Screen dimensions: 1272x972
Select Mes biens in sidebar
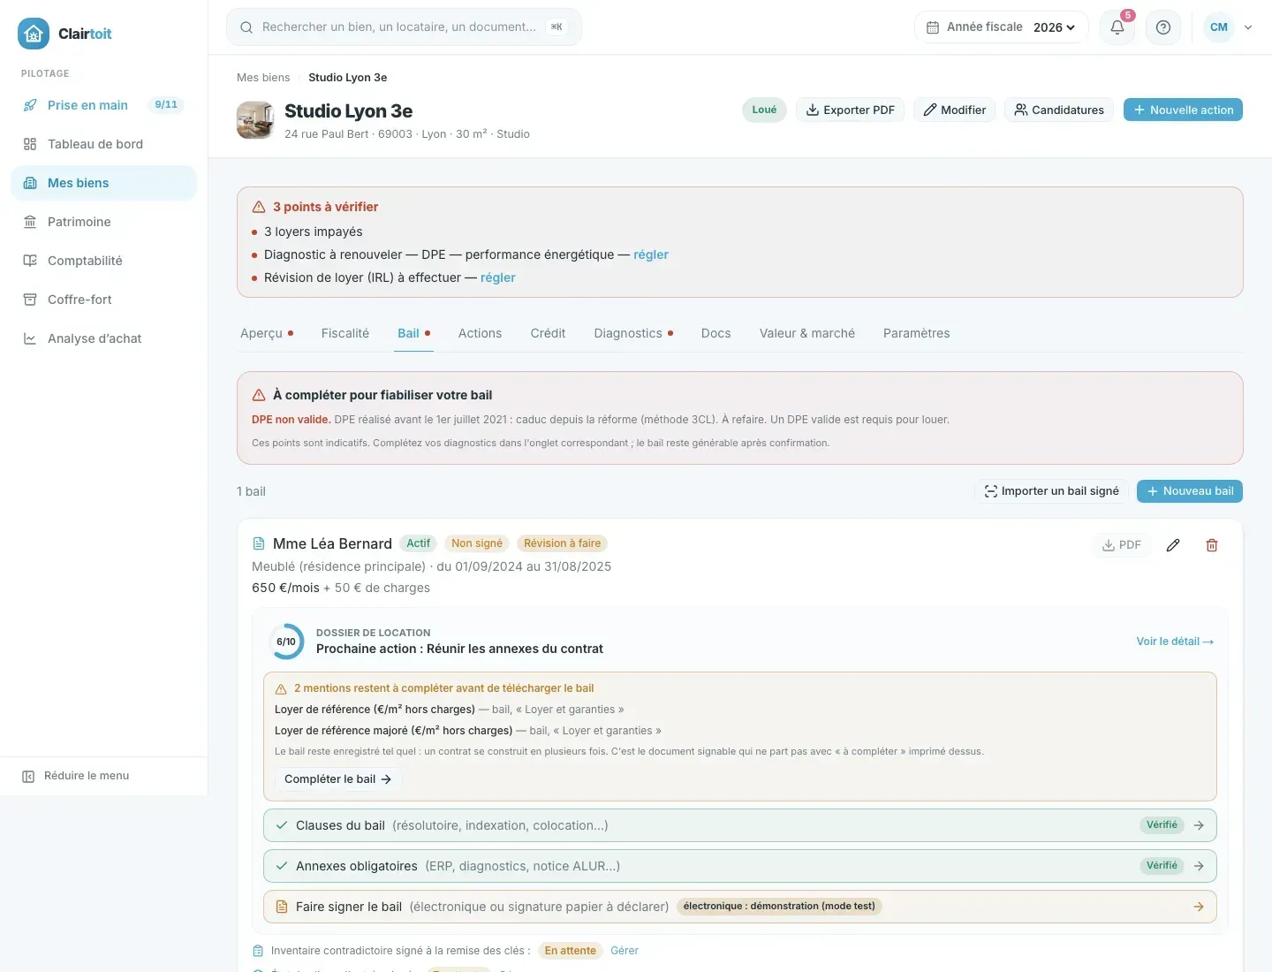click(x=104, y=183)
